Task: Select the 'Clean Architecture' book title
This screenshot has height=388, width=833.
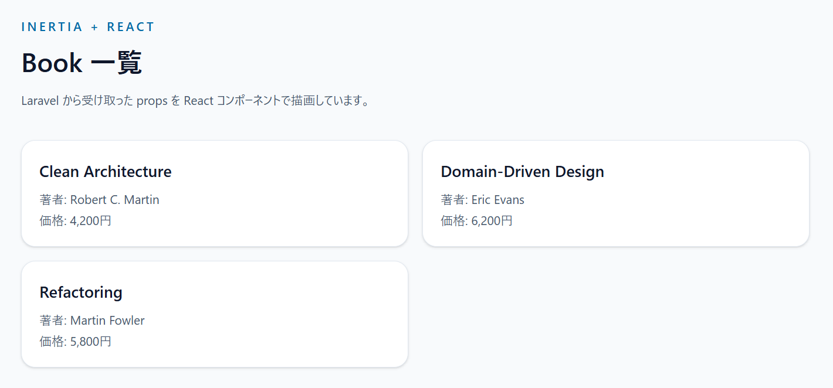Action: [x=106, y=172]
